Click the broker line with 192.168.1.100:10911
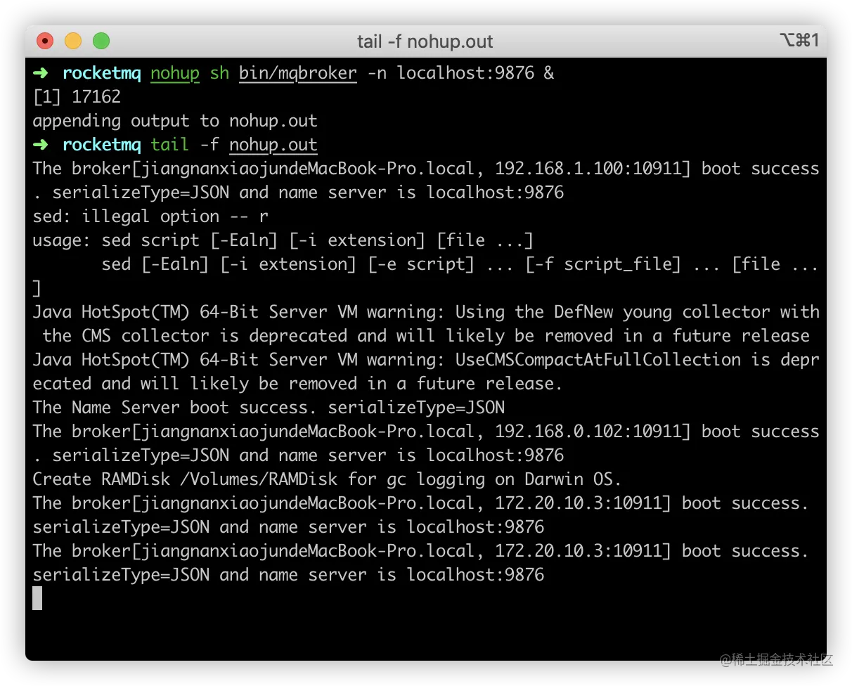The height and width of the screenshot is (686, 852). pos(426,169)
